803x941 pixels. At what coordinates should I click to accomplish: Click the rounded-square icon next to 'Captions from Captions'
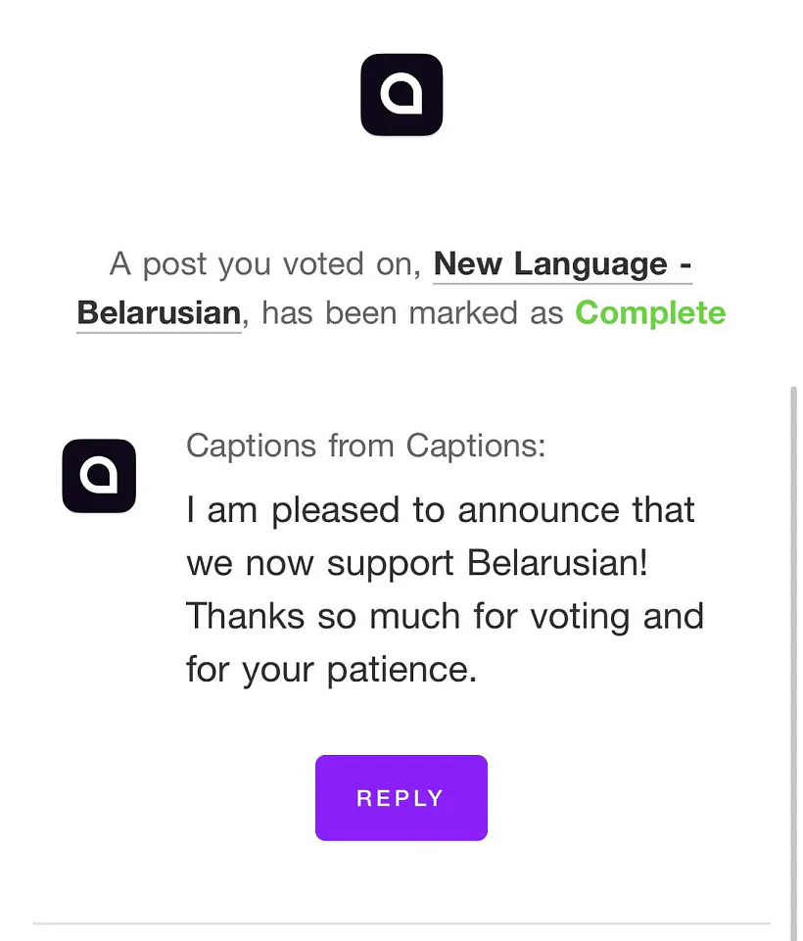[x=99, y=476]
